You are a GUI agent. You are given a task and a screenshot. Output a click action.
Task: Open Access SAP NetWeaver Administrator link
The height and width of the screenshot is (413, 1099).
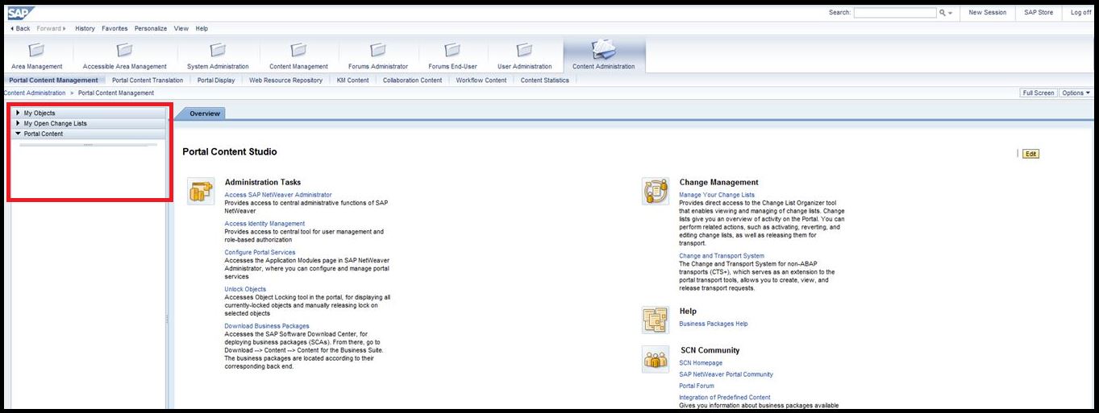[x=278, y=195]
